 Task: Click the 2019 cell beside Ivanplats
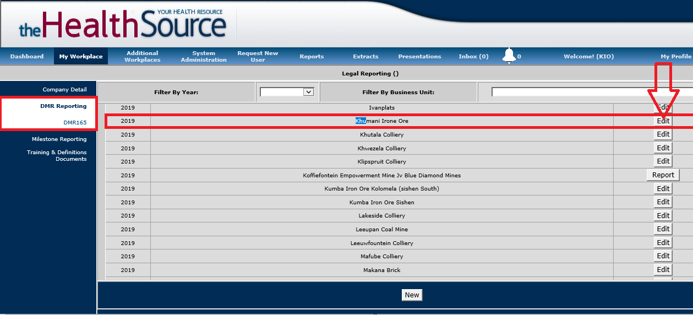pos(128,108)
